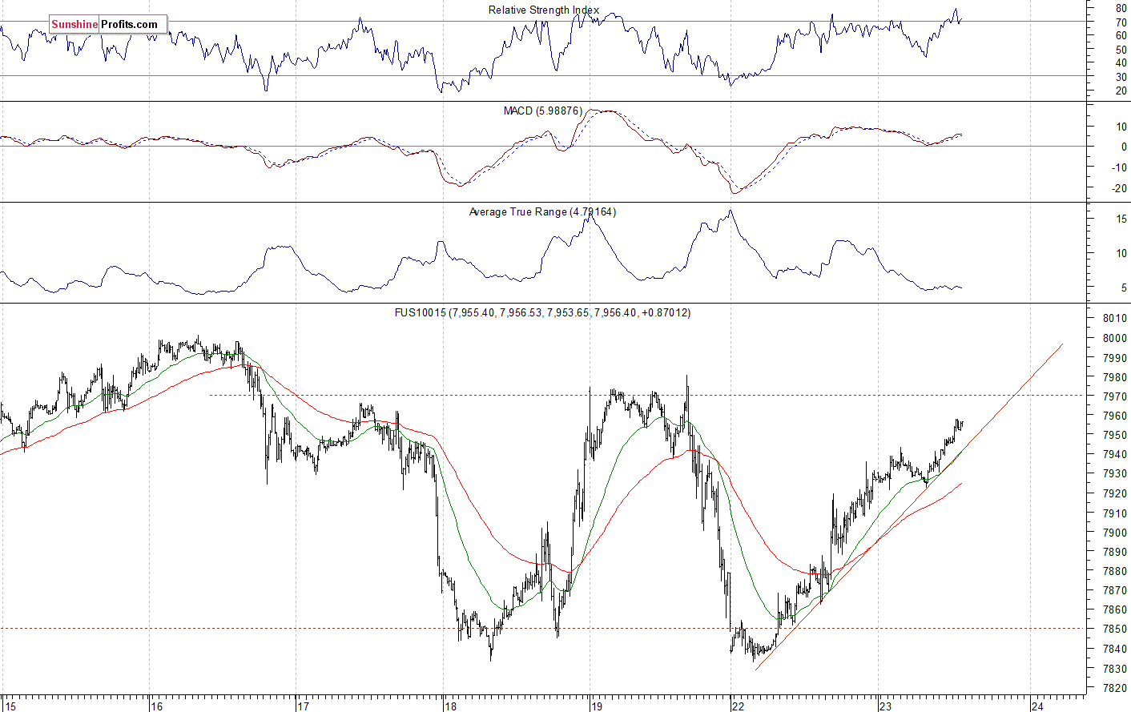This screenshot has width=1131, height=712.
Task: Click the ATR axis value 15
Action: (x=1121, y=219)
